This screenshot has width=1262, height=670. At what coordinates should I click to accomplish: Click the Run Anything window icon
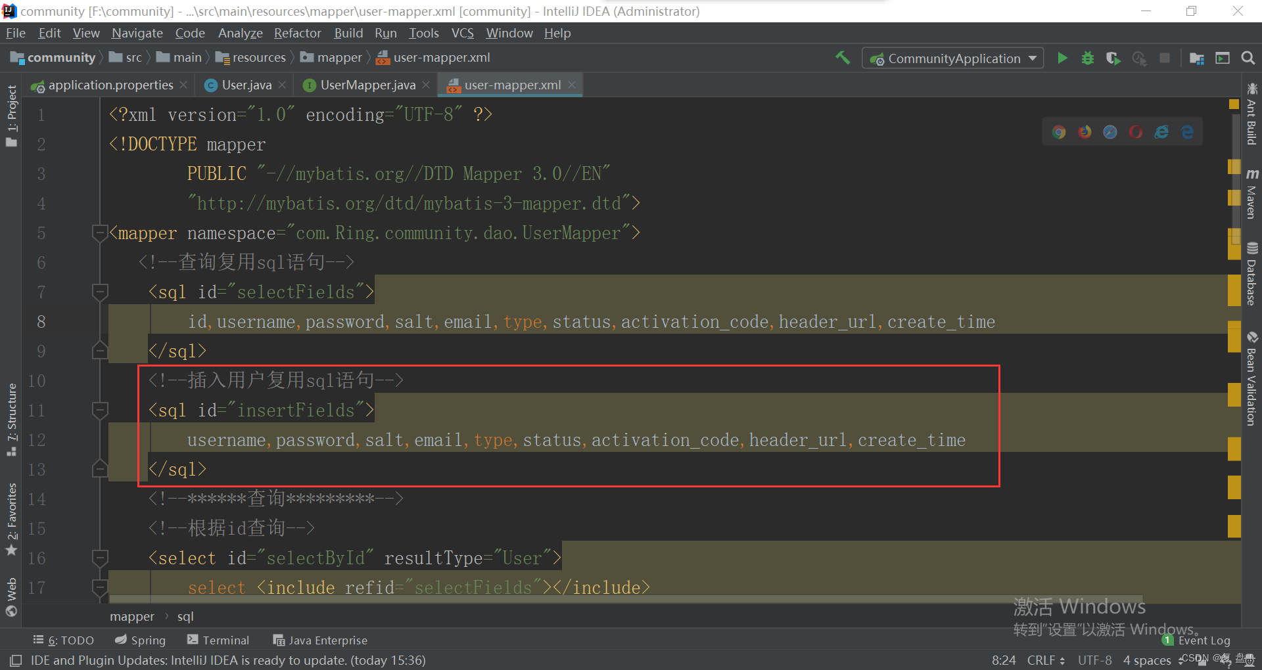pos(1223,58)
